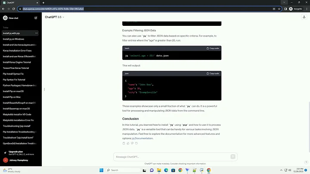Click the ChatGPT logo beside New chat
Image resolution: width=310 pixels, height=174 pixels.
tap(5, 18)
